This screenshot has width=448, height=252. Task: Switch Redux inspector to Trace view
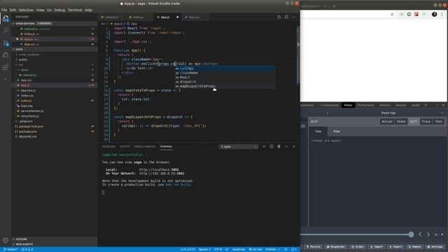point(426,121)
